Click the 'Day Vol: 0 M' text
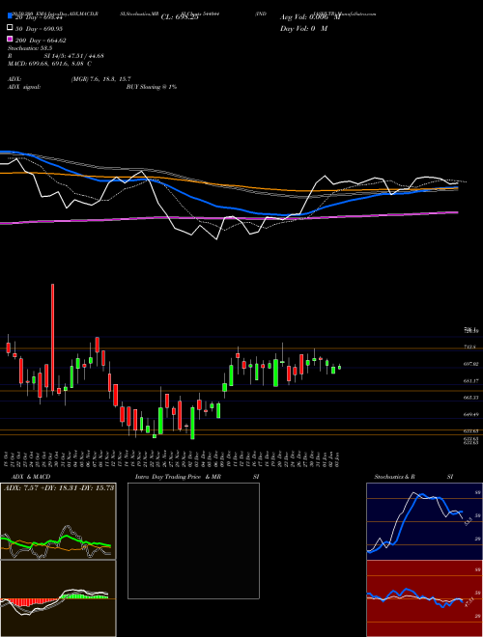The width and height of the screenshot is (483, 637). [303, 29]
